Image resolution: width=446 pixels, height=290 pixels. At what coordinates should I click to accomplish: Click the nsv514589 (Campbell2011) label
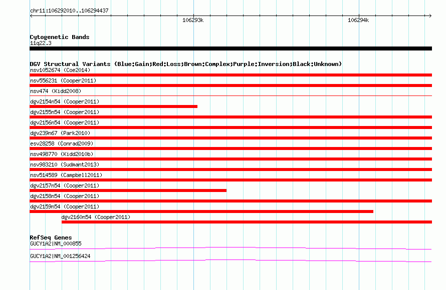(66, 175)
